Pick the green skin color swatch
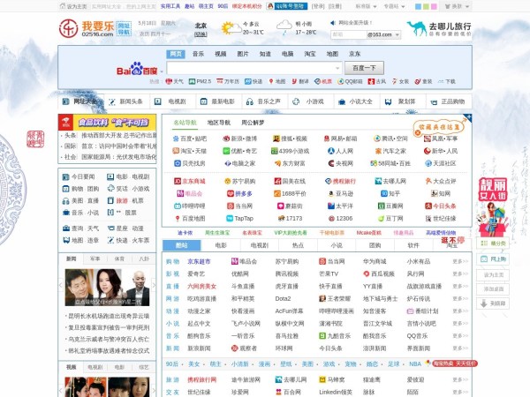The height and width of the screenshot is (397, 530). tap(426, 6)
